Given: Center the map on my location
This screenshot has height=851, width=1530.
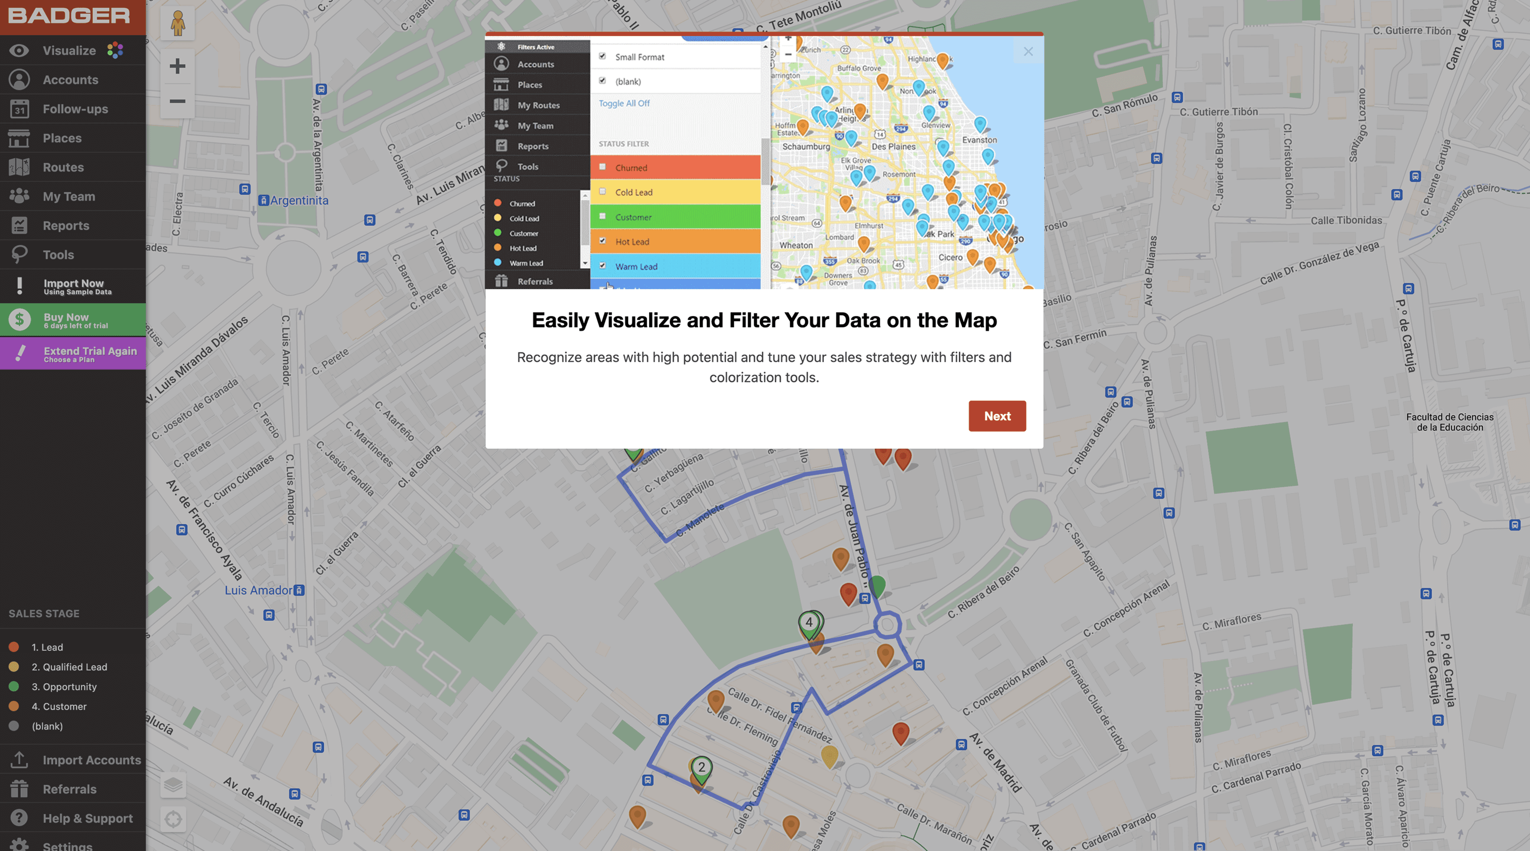Looking at the screenshot, I should point(173,819).
